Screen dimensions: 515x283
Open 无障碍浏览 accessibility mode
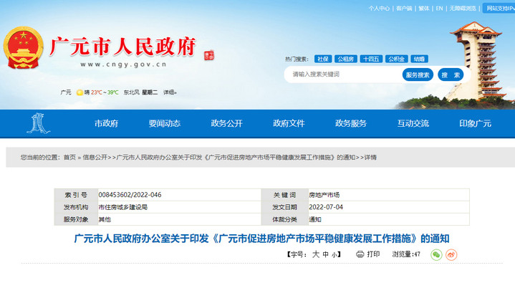point(463,9)
